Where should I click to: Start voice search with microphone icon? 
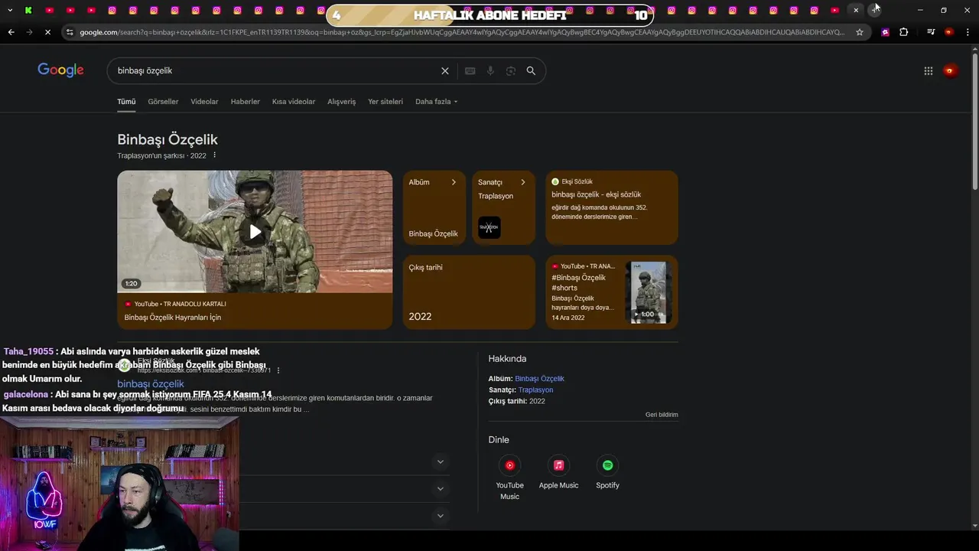coord(490,70)
